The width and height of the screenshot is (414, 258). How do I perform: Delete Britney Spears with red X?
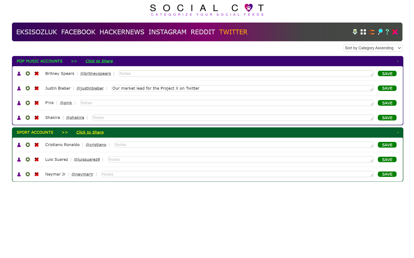click(x=37, y=74)
